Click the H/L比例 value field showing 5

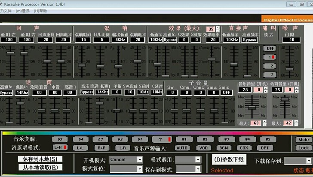(102, 40)
